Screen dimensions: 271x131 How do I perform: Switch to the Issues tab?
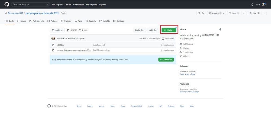pyautogui.click(x=21, y=21)
